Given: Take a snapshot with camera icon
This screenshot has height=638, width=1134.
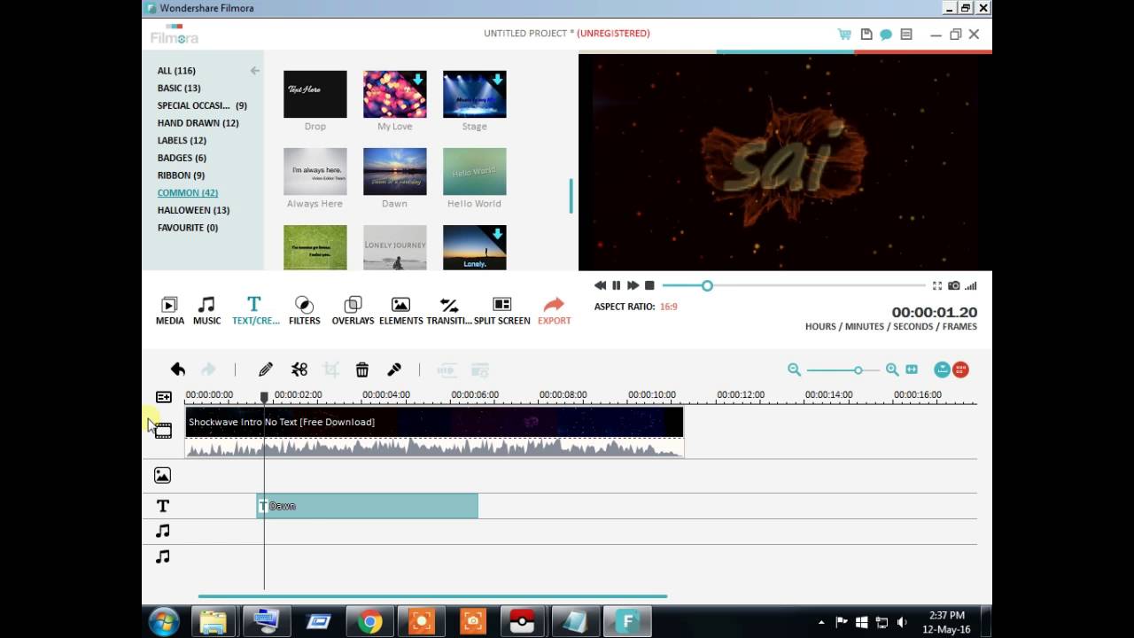Looking at the screenshot, I should (x=954, y=285).
